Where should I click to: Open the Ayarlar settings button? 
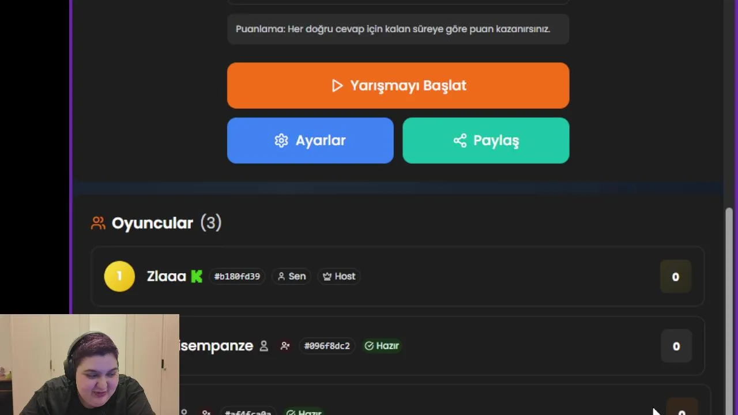point(310,141)
